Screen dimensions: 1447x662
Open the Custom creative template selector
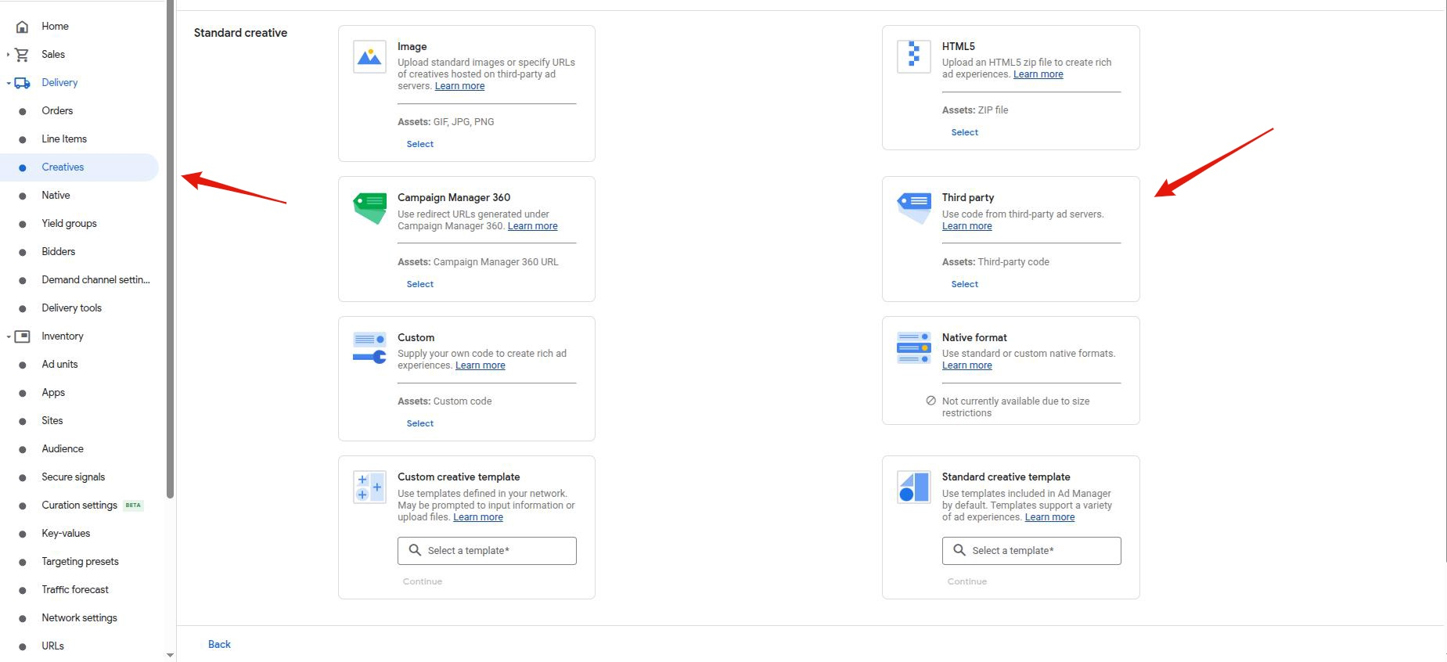487,551
